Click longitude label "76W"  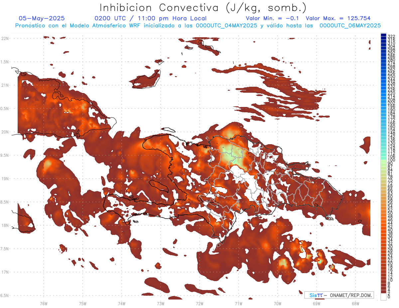click(44, 303)
